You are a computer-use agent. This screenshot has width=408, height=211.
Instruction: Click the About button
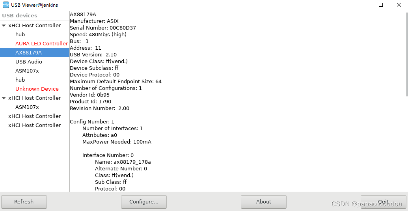tap(264, 202)
